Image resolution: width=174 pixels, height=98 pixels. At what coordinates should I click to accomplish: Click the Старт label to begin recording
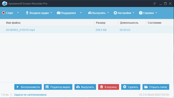10,13
